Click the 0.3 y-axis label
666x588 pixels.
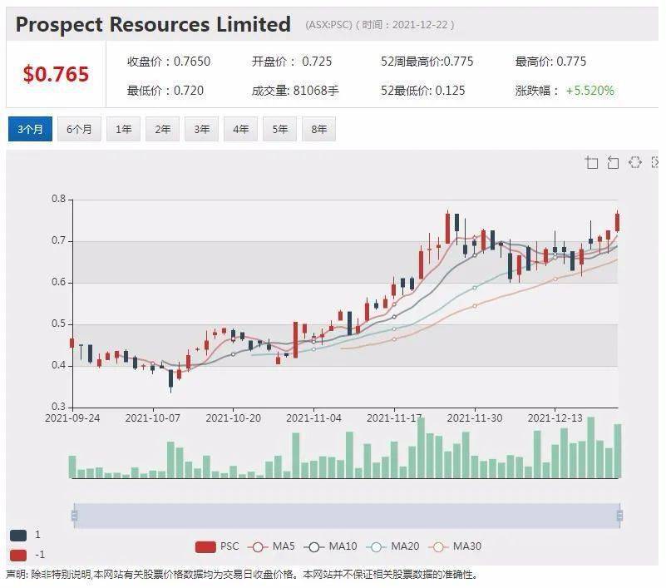[x=58, y=407]
